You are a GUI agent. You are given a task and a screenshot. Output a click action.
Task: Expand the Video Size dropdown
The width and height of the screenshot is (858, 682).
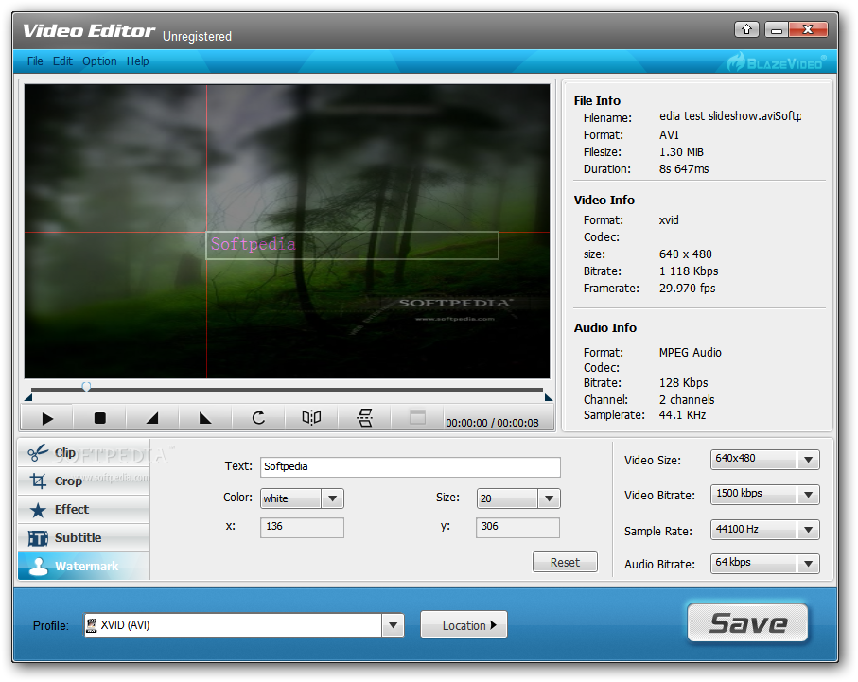(x=808, y=460)
